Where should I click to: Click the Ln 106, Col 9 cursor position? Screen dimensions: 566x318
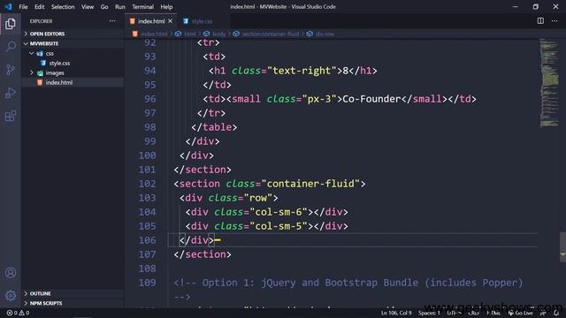[x=396, y=313]
